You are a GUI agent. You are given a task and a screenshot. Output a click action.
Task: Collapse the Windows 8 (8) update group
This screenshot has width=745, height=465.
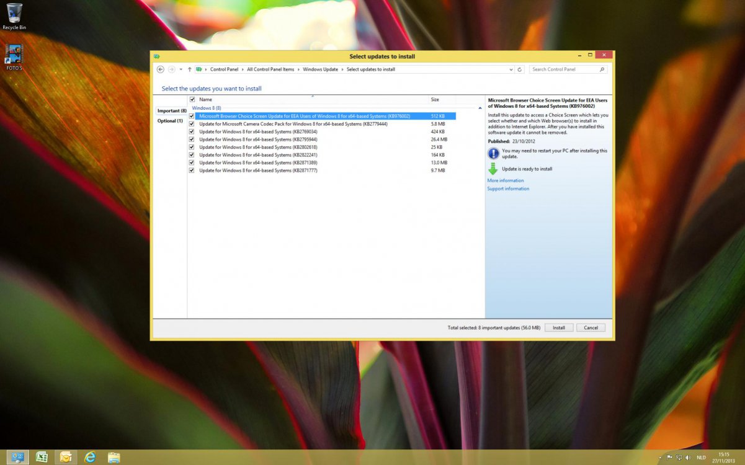pyautogui.click(x=480, y=107)
